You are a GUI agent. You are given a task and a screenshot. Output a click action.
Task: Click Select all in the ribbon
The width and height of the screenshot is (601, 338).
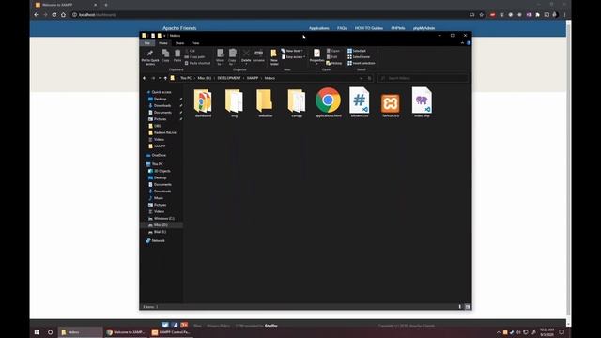coord(357,51)
